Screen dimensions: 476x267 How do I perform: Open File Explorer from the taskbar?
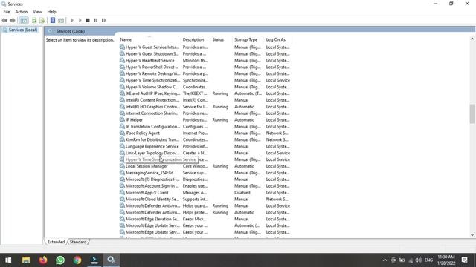tap(26, 260)
